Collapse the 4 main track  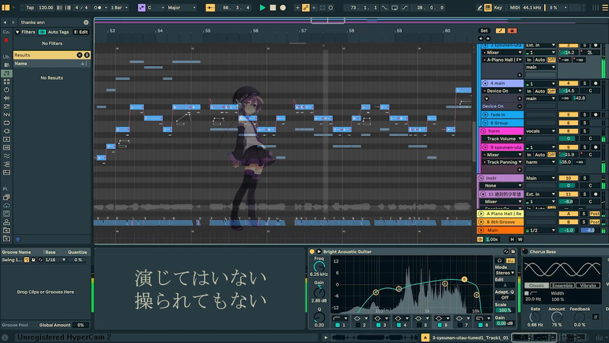(x=485, y=83)
